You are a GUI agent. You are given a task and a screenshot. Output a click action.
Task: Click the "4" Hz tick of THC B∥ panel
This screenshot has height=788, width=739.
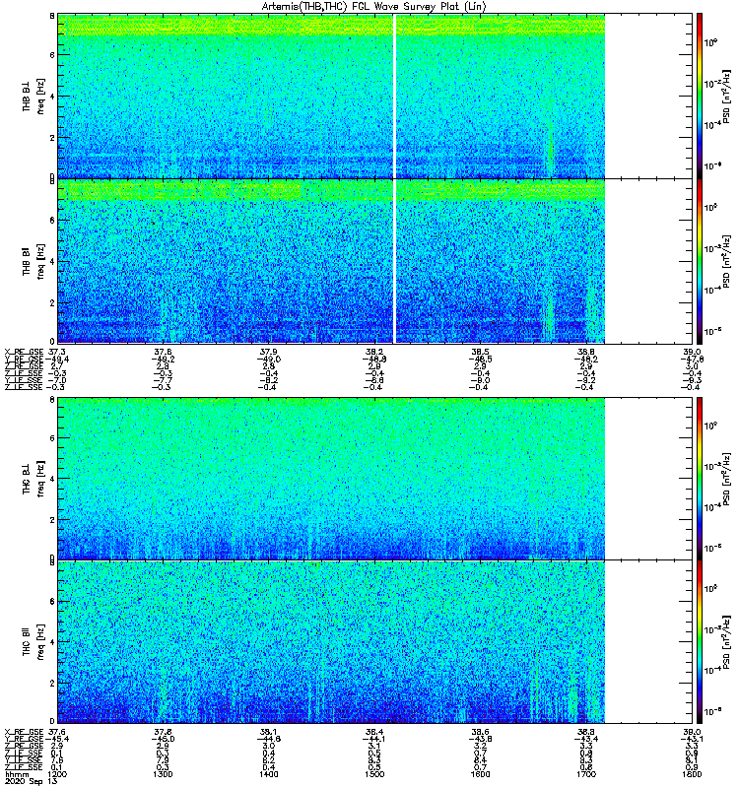52,642
